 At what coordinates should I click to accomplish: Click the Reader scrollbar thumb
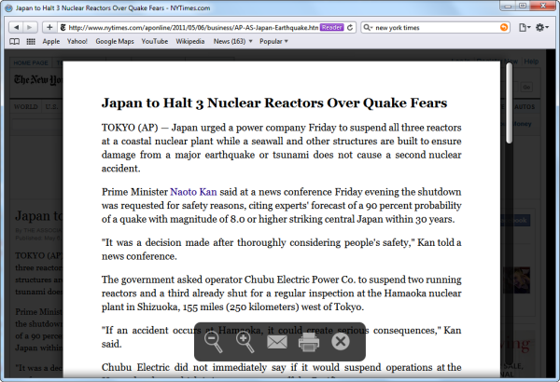(x=510, y=103)
